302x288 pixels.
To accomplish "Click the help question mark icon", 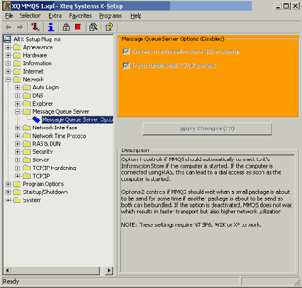I will [109, 27].
